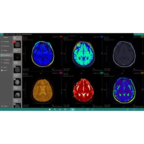
Task: Select the zoom magnifier tool in bottom toolbar
Action: coord(55,109)
